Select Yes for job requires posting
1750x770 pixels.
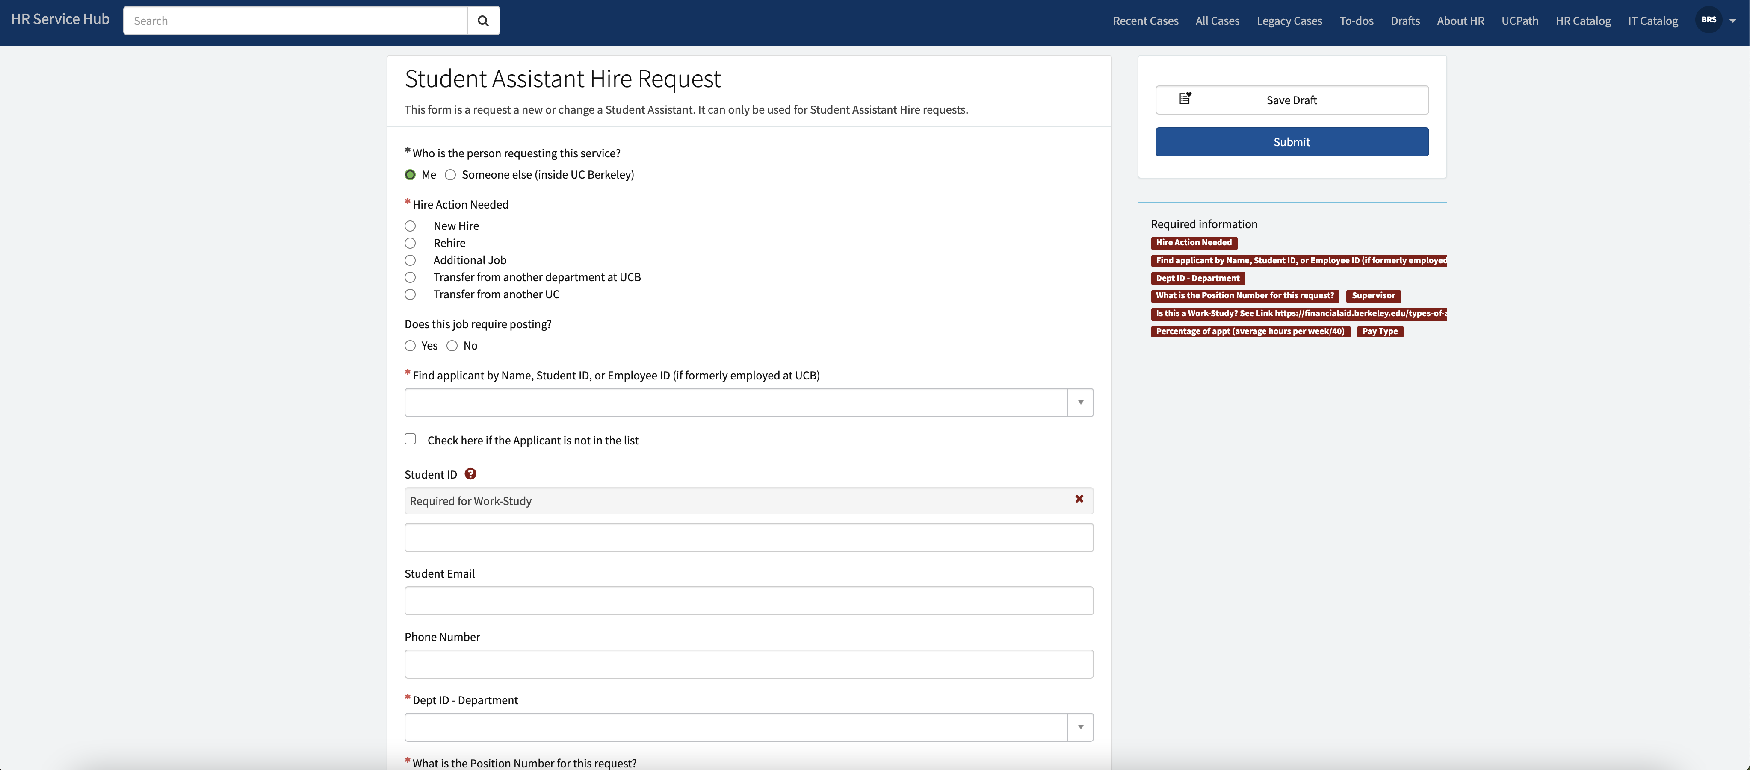point(410,346)
